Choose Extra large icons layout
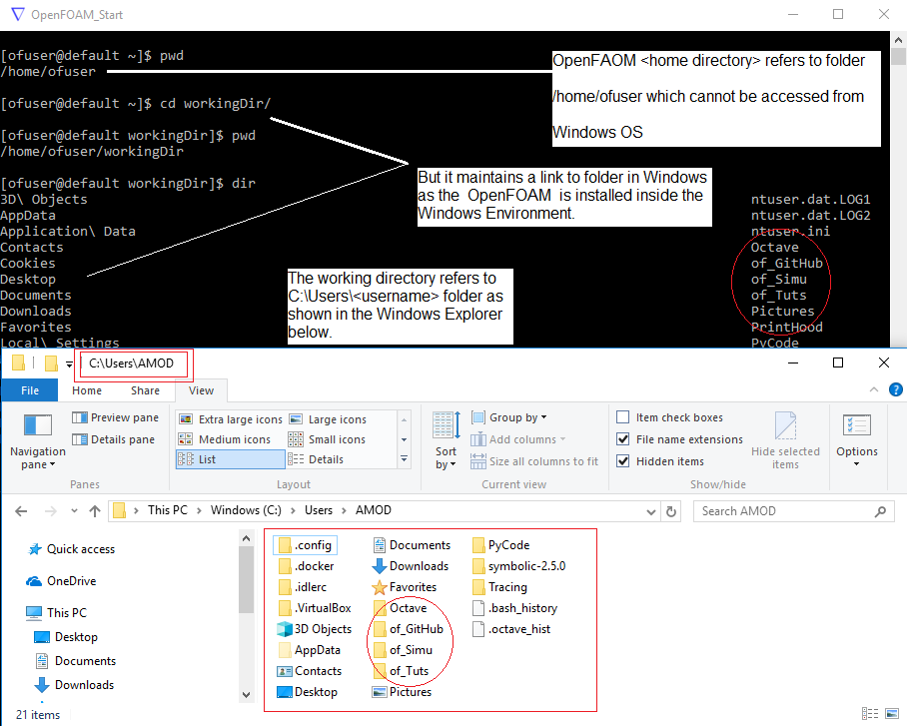 pyautogui.click(x=230, y=419)
